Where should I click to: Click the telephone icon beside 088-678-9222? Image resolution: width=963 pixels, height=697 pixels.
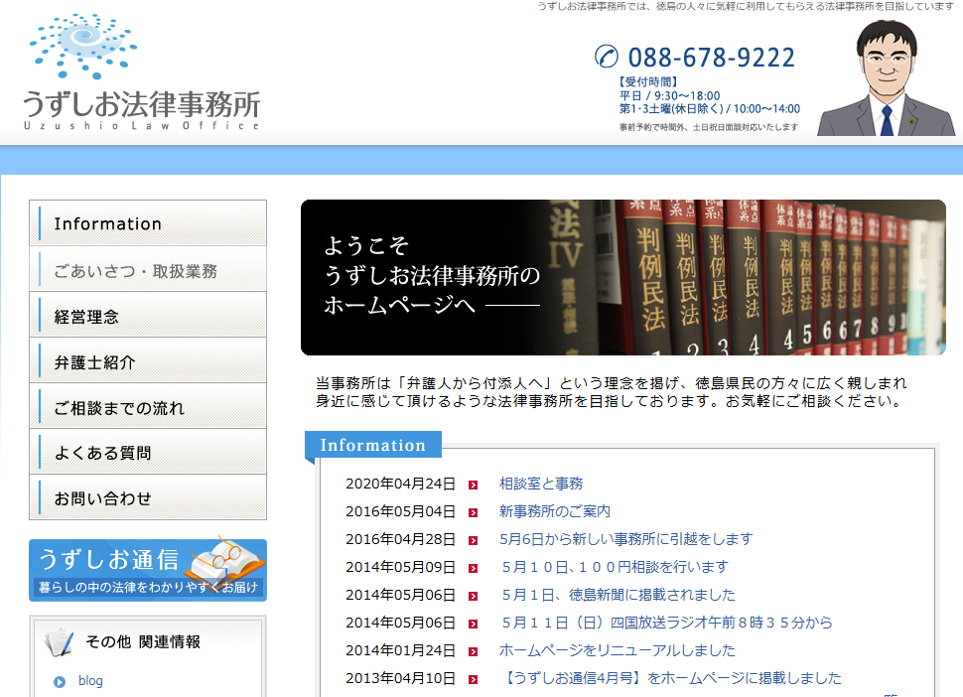pos(607,57)
